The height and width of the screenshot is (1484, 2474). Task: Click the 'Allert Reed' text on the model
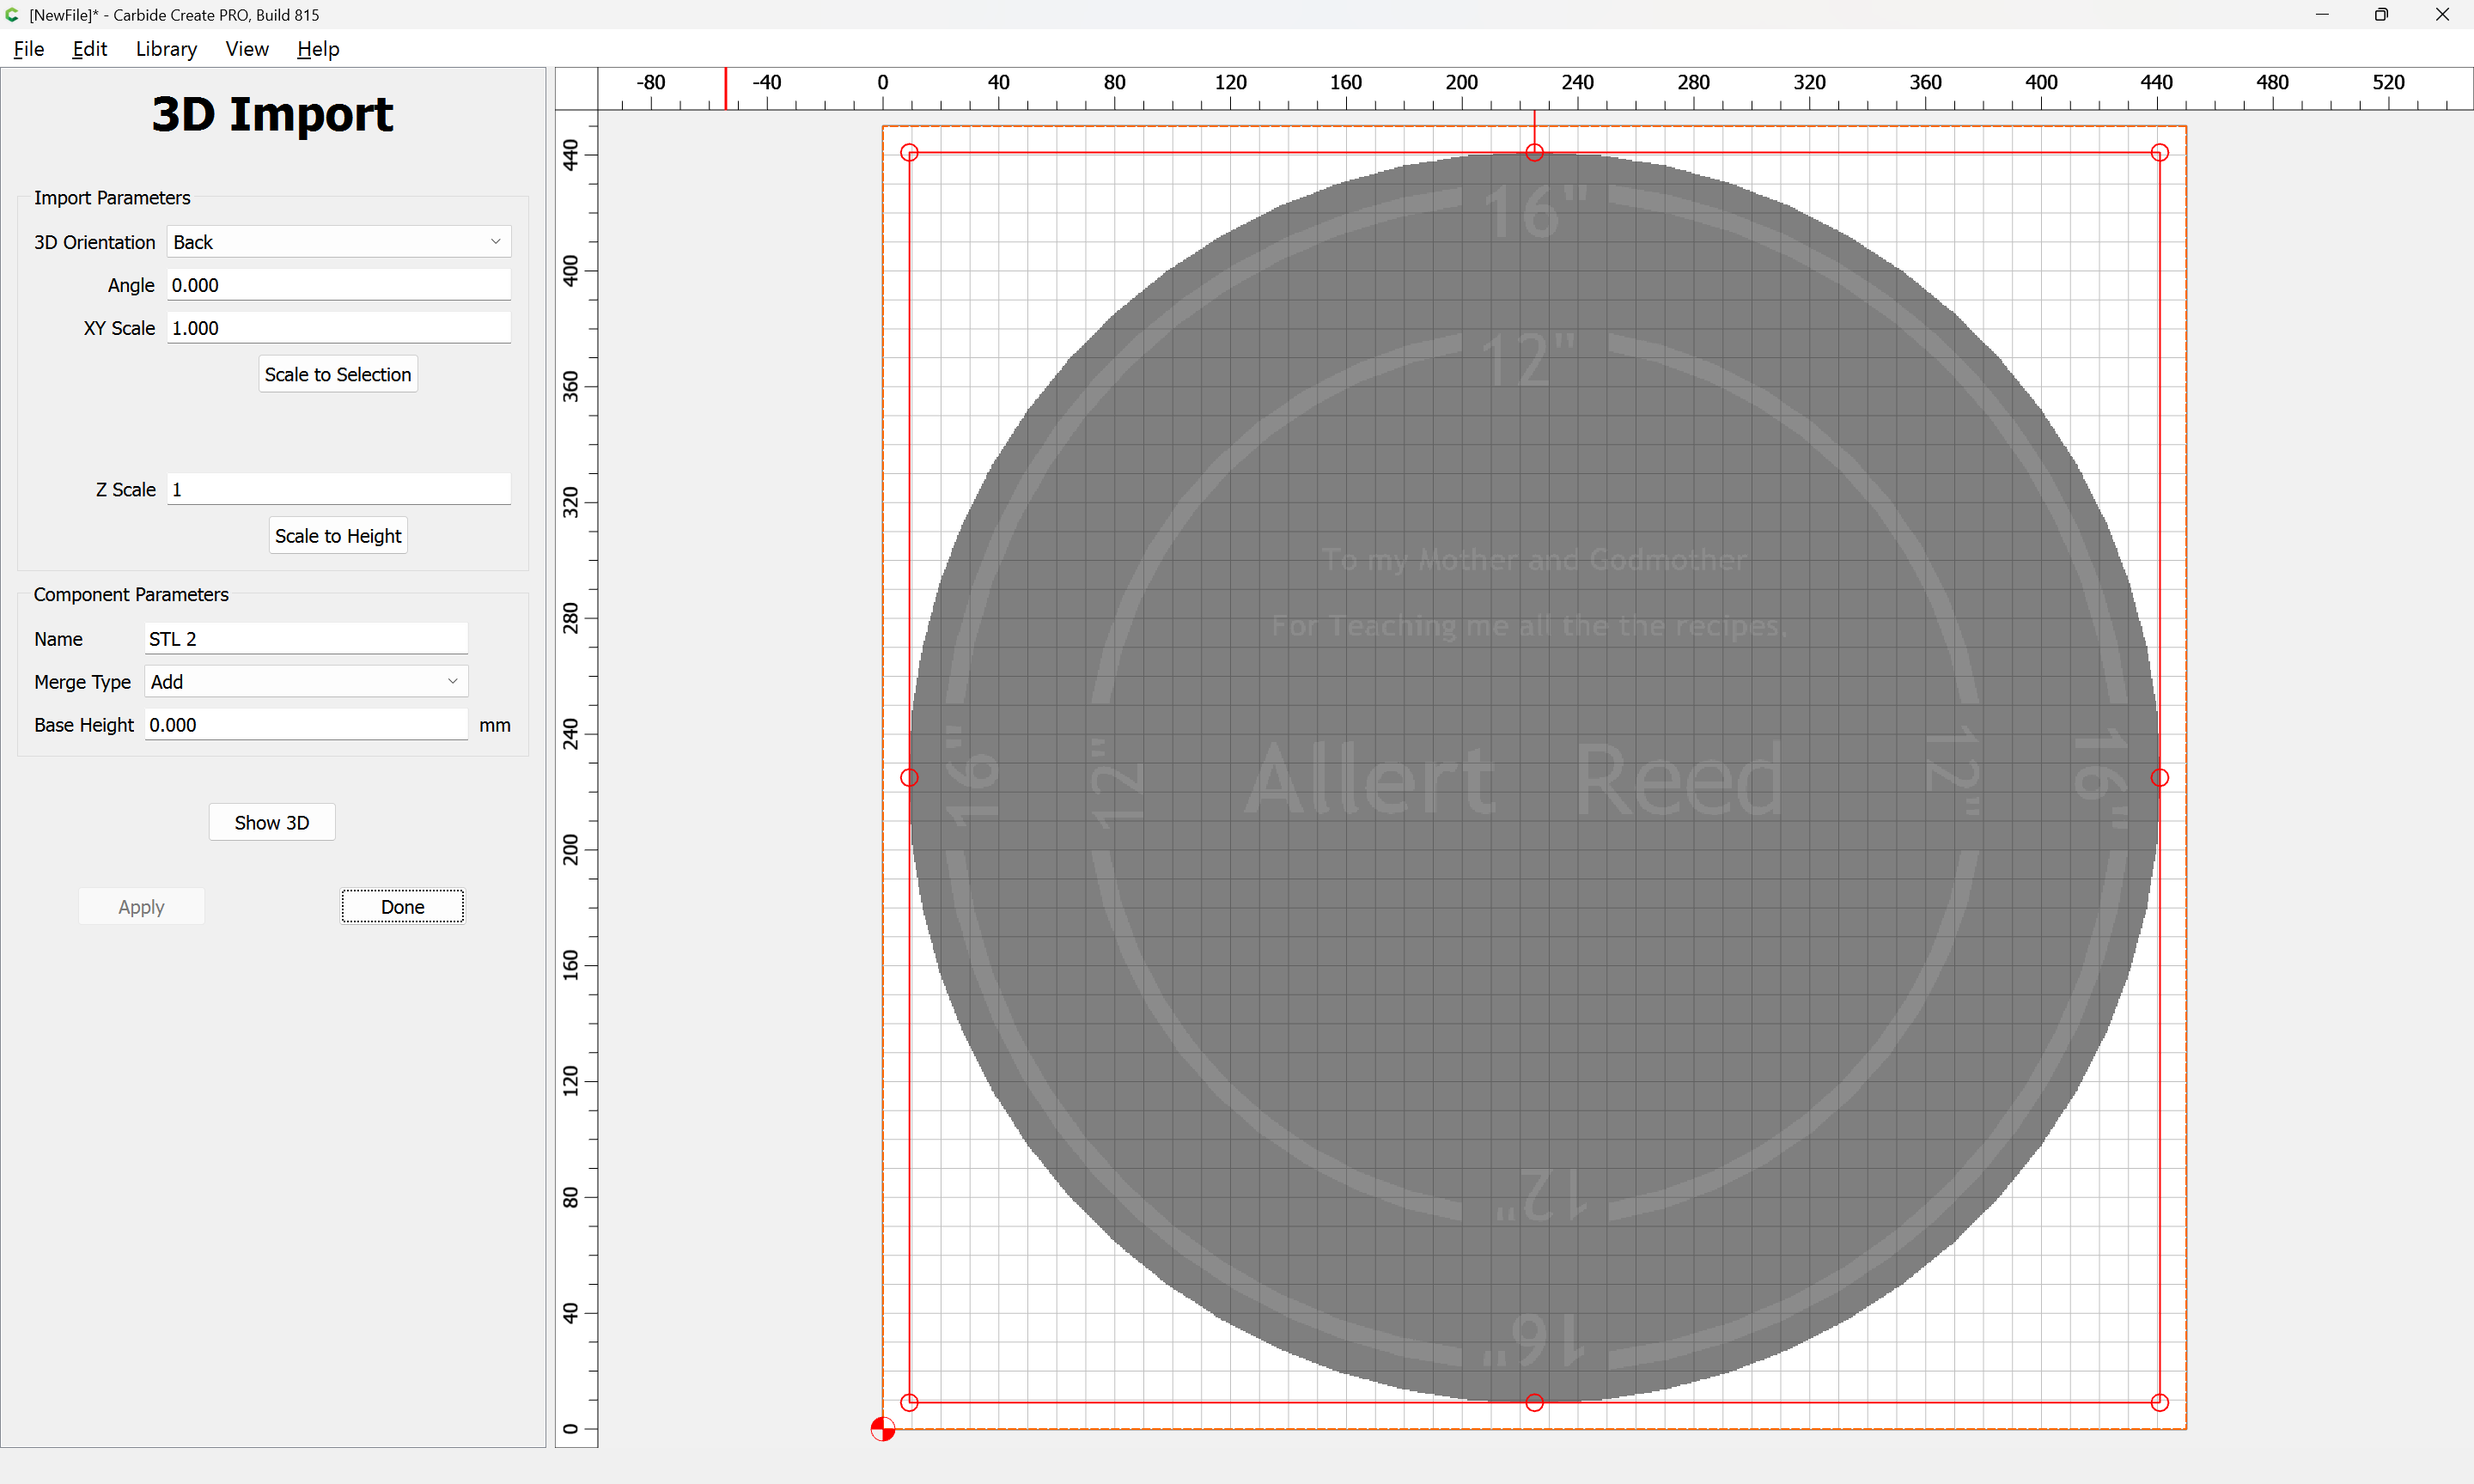[x=1514, y=779]
